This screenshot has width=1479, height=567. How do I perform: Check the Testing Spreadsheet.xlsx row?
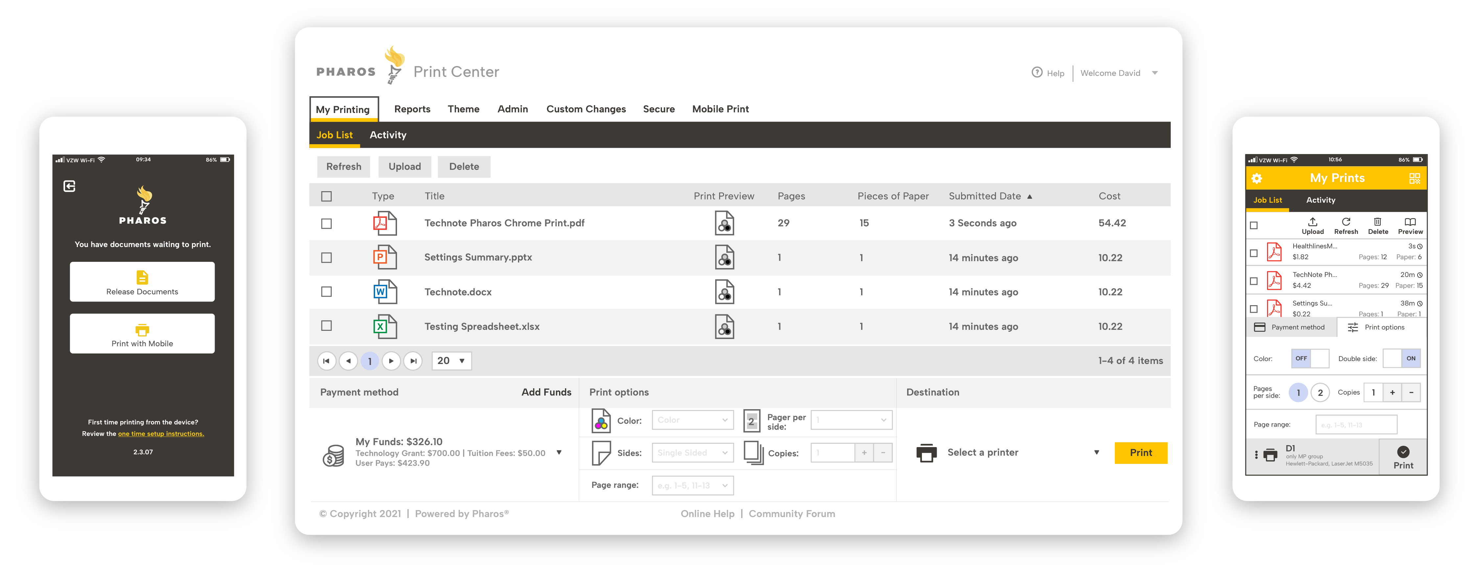coord(326,326)
